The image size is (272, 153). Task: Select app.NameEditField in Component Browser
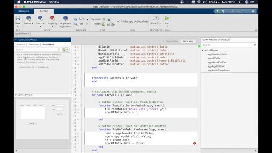tap(217, 62)
